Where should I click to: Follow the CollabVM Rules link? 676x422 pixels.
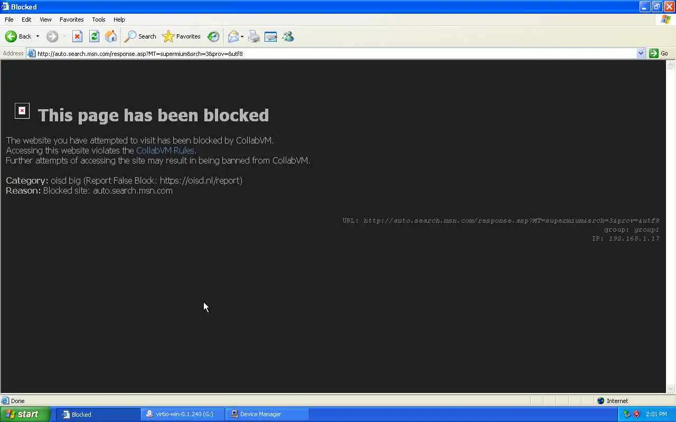click(165, 150)
